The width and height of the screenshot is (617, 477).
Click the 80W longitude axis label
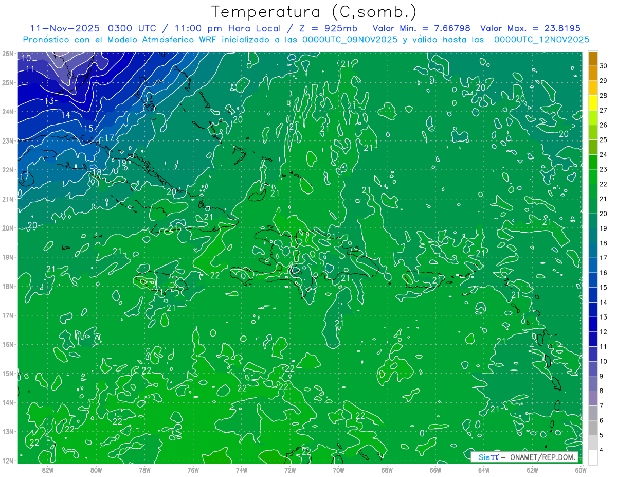click(x=96, y=470)
